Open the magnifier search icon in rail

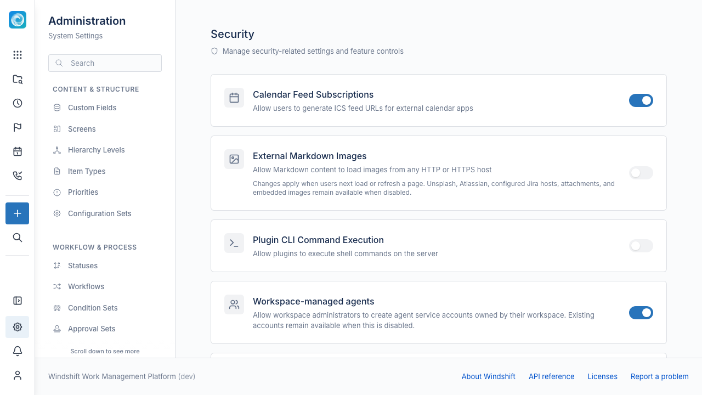(18, 238)
